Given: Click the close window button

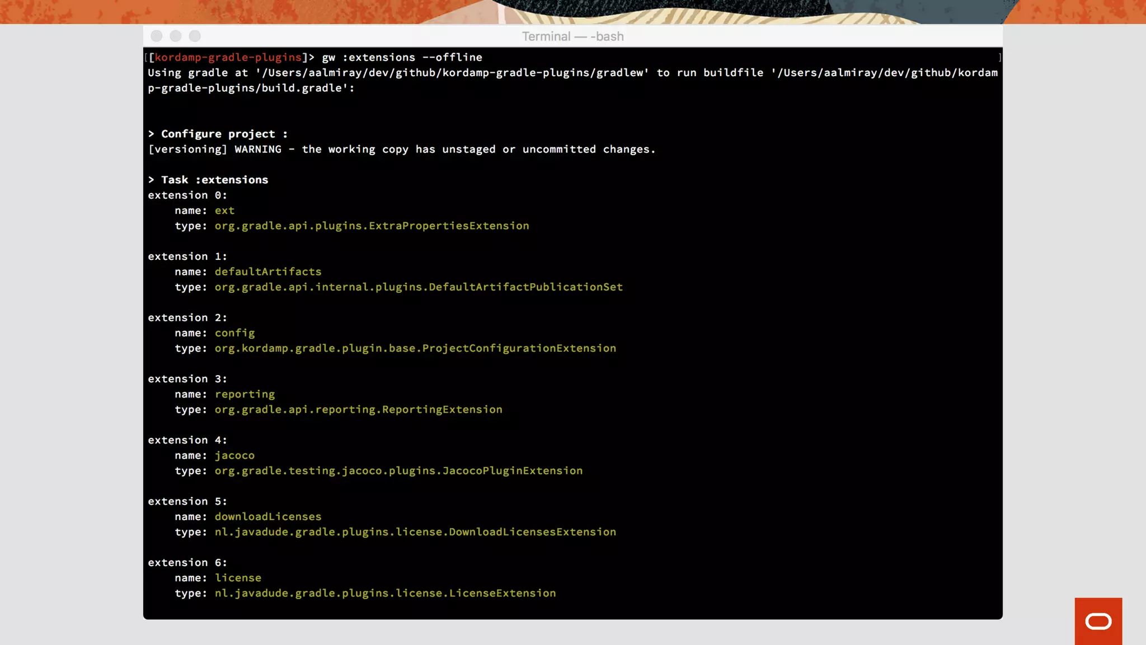Looking at the screenshot, I should coord(157,36).
